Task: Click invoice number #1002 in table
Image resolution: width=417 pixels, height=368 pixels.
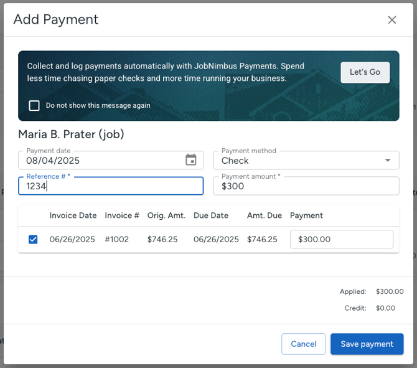Action: coord(116,239)
